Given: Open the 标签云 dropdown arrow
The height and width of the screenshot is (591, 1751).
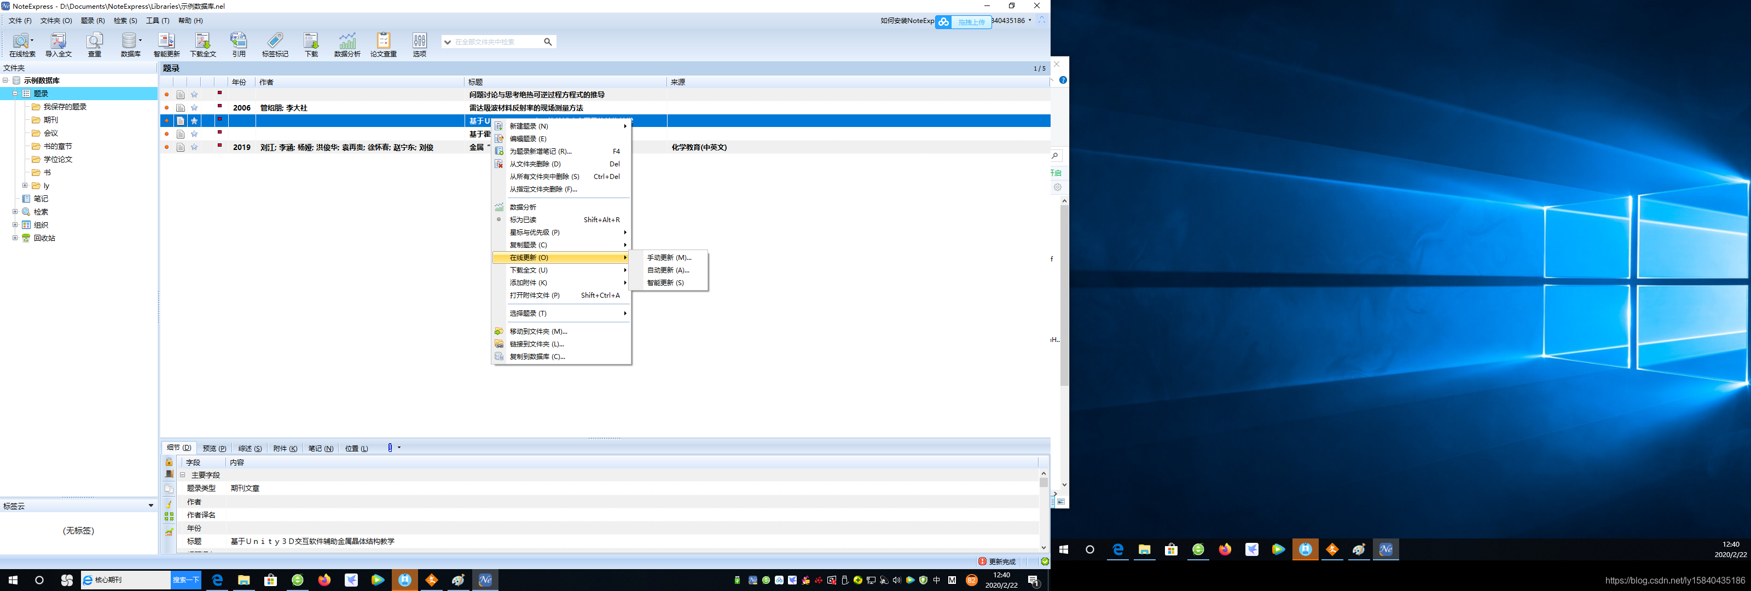Looking at the screenshot, I should tap(151, 505).
